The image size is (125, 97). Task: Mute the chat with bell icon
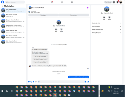(x=104, y=17)
